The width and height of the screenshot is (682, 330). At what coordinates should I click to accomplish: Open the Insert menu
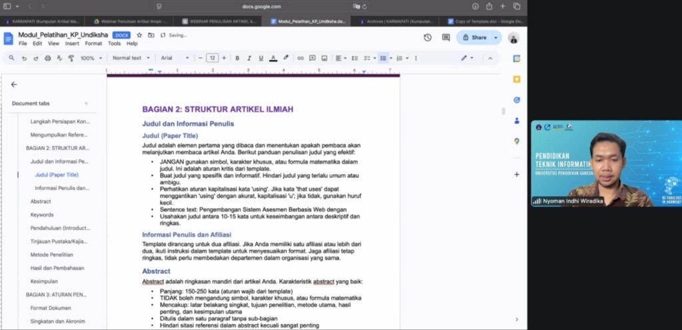[72, 43]
